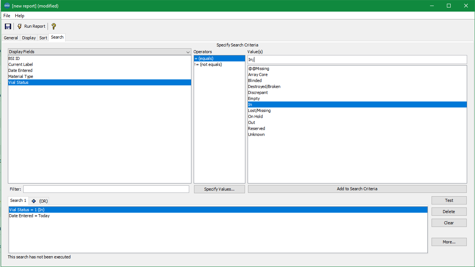475x267 pixels.
Task: Click the Delete button
Action: click(x=449, y=212)
